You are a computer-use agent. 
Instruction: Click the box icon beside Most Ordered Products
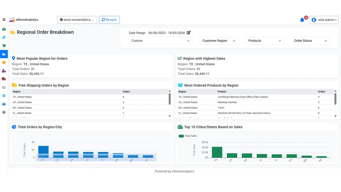pos(180,85)
